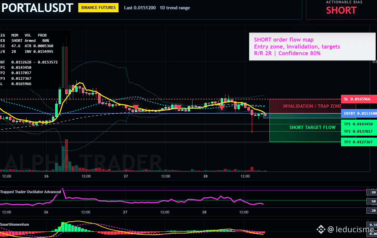Select the green TP2 0.0137017 price label

358,131
